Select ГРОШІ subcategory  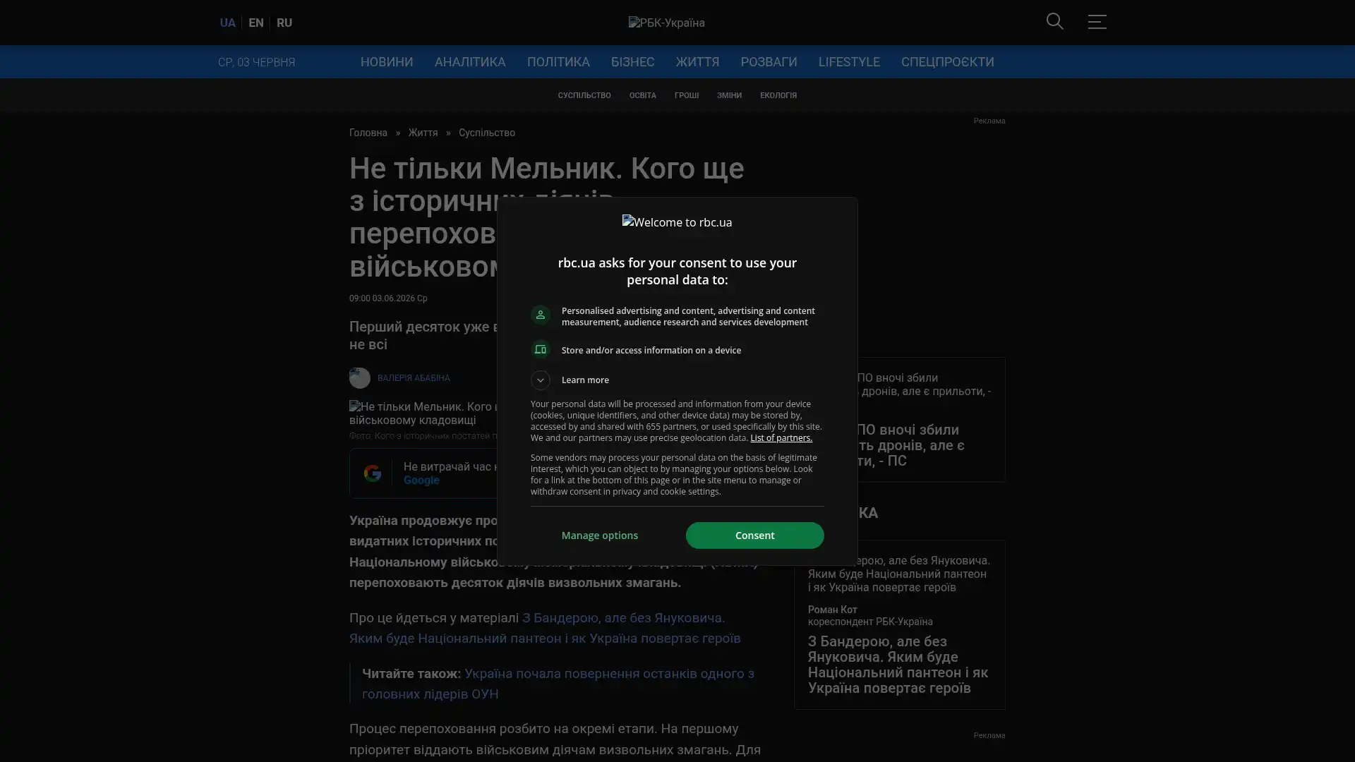point(686,95)
